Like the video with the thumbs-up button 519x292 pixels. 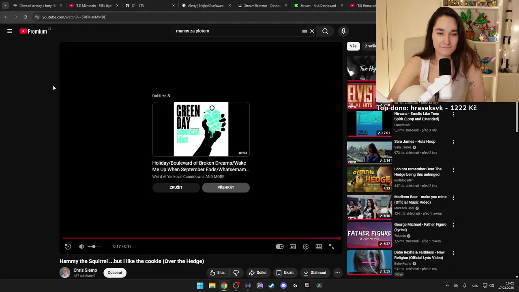pyautogui.click(x=217, y=273)
